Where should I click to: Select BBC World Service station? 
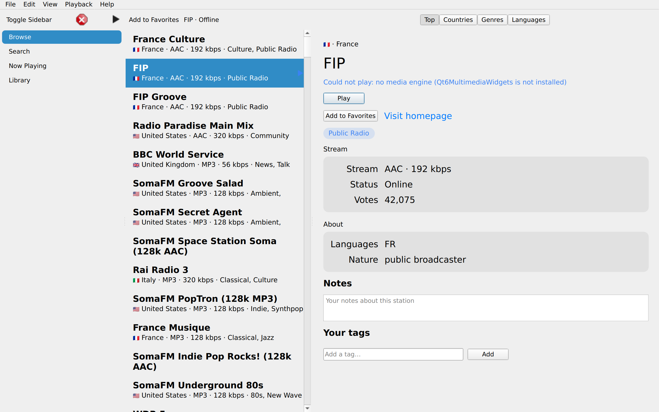pos(215,160)
